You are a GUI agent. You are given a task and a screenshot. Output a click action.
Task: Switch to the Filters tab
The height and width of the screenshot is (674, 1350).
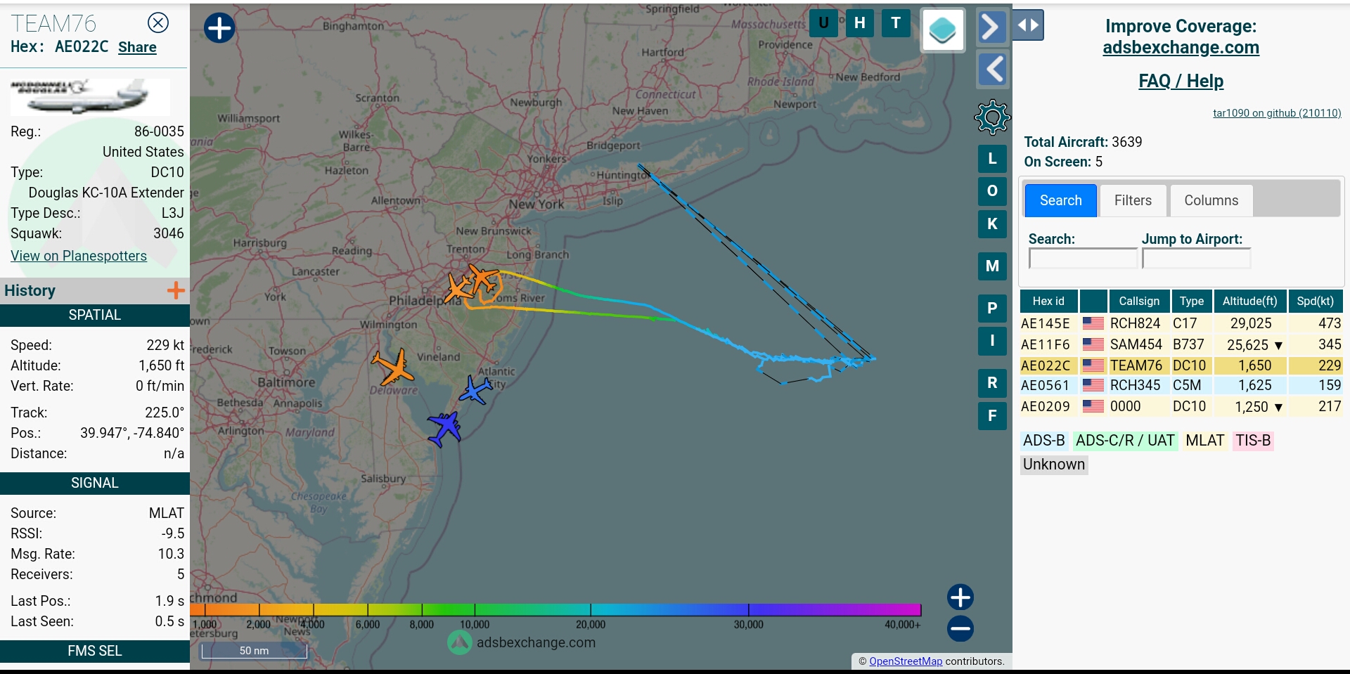[x=1133, y=200]
